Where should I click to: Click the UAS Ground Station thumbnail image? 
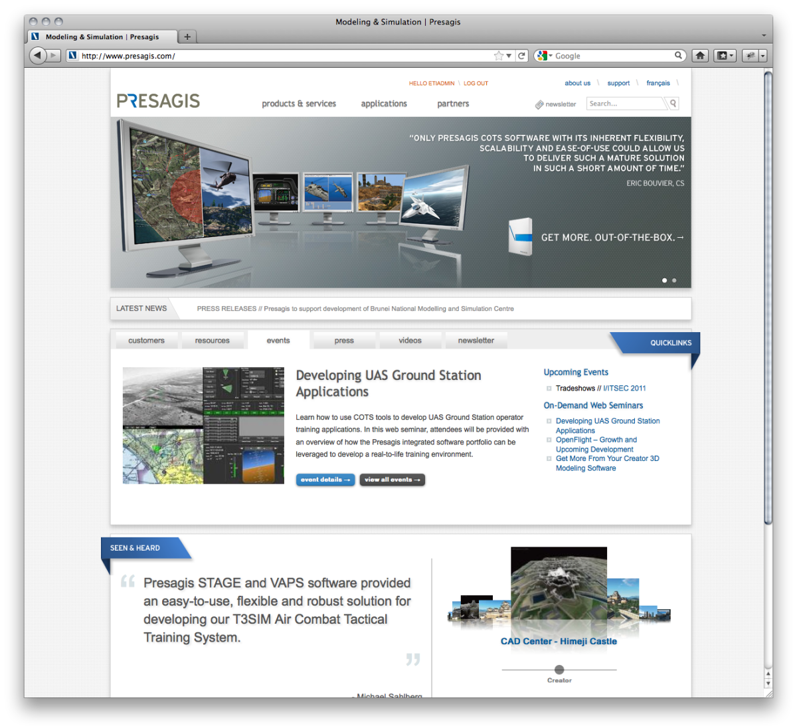point(203,425)
